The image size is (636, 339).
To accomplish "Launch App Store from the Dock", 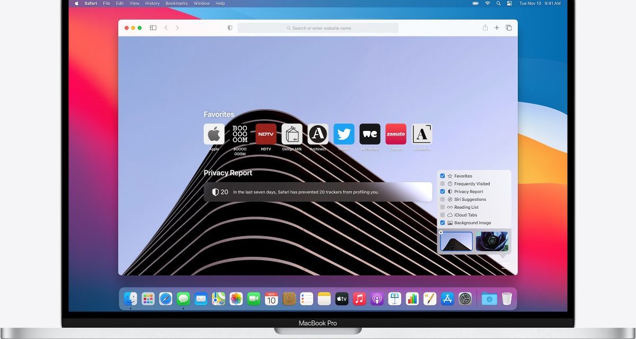I will (x=447, y=299).
